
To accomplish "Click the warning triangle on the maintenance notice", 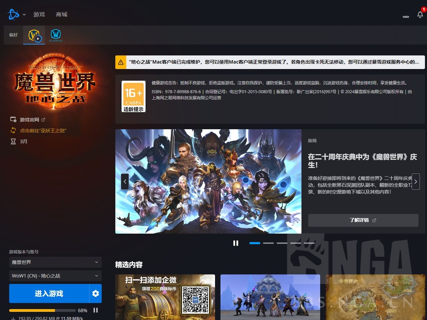I will 121,62.
